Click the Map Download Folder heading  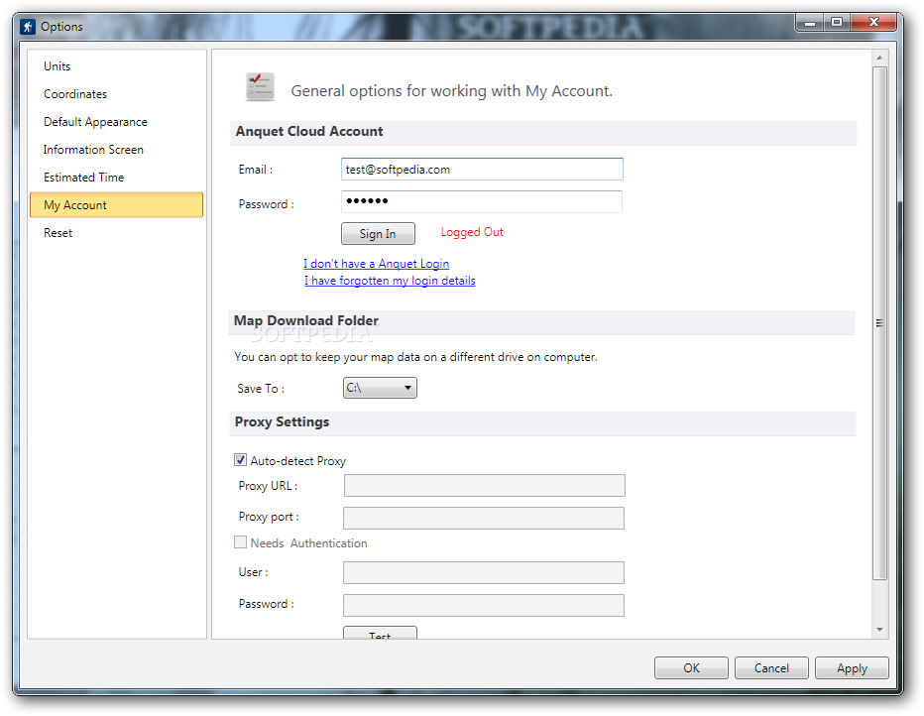pyautogui.click(x=305, y=320)
